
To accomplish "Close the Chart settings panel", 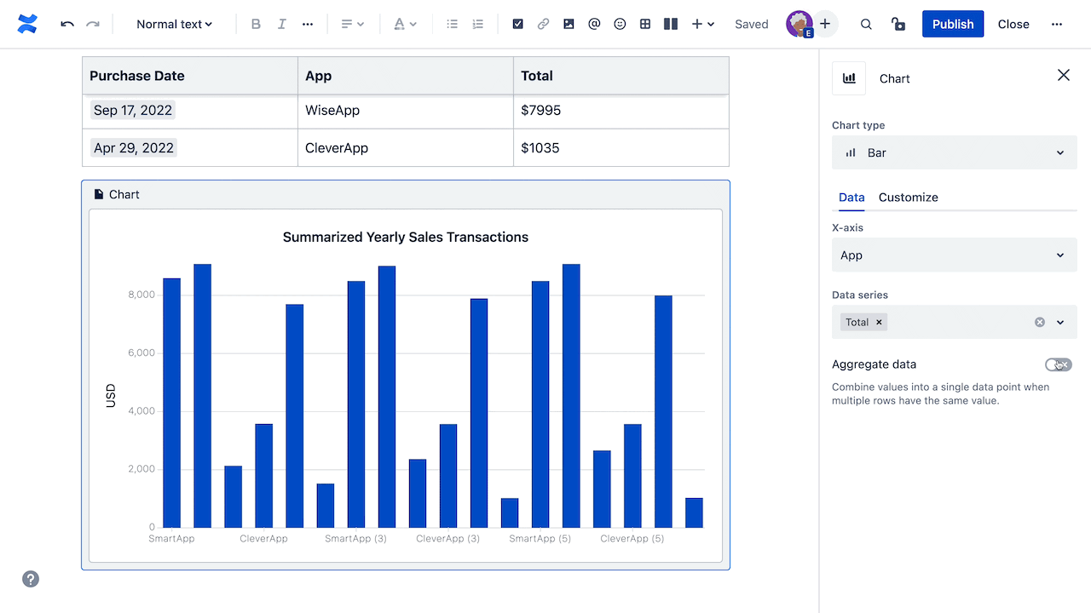I will point(1064,75).
